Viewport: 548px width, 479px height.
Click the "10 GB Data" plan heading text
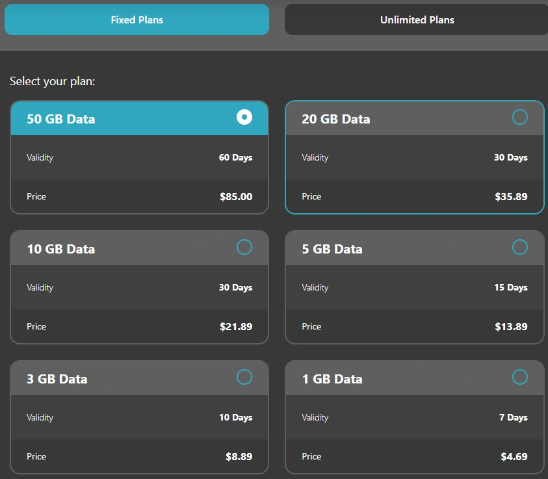point(60,249)
